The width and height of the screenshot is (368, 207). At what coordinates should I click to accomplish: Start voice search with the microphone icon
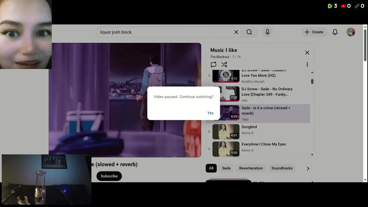(267, 32)
